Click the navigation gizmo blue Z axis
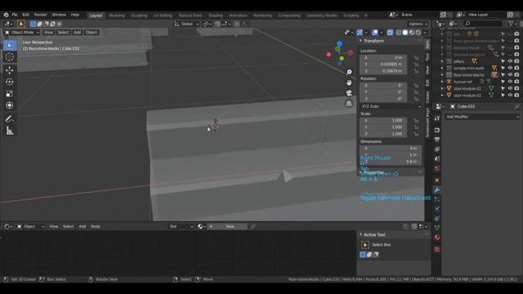The image size is (523, 294). coord(340,43)
